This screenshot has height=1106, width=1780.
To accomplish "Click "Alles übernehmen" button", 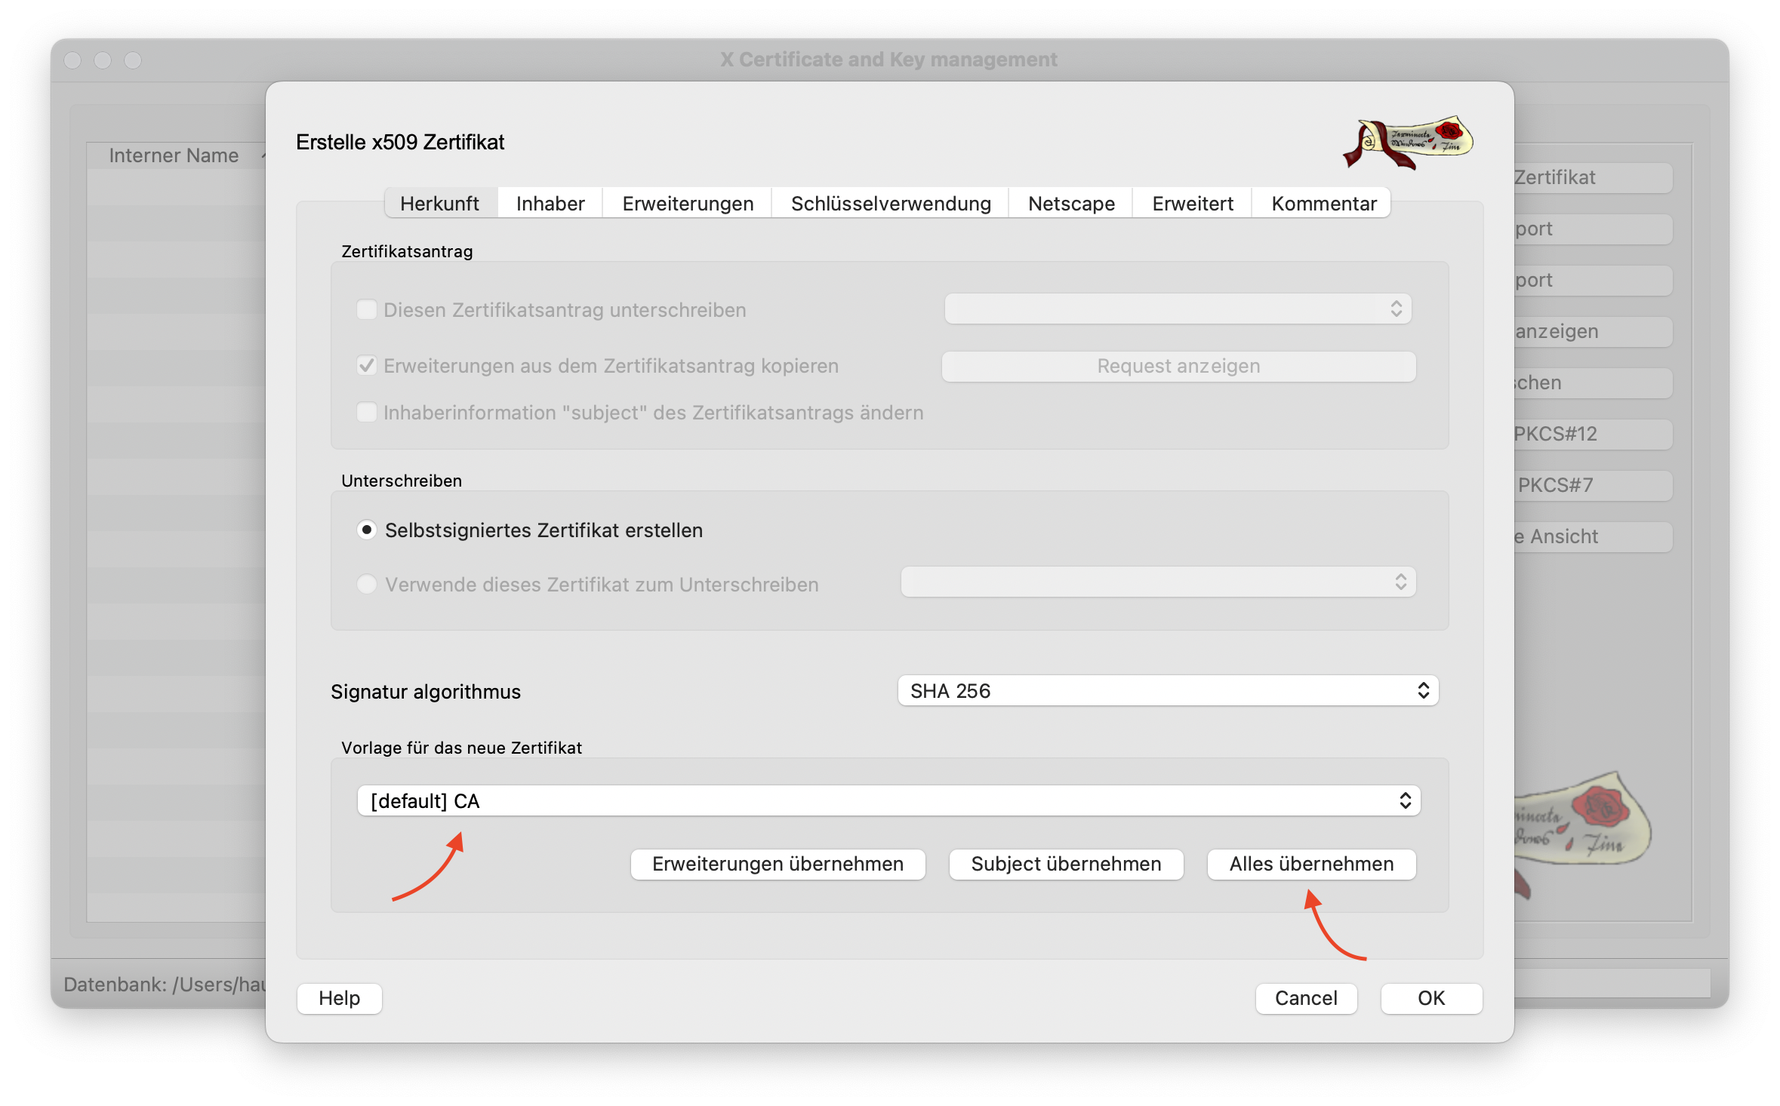I will 1310,864.
